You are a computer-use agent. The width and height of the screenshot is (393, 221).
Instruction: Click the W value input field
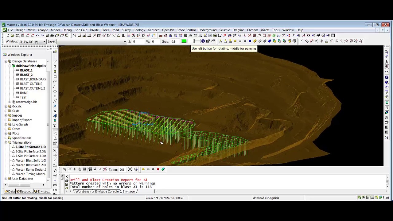156,42
